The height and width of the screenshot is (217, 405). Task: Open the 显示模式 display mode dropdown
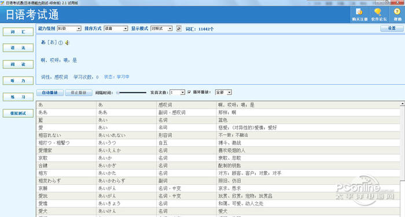pos(161,29)
